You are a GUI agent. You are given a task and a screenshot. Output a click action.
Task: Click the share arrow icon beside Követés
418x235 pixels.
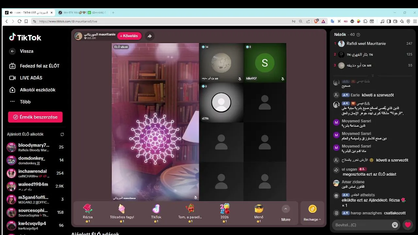[x=150, y=36]
